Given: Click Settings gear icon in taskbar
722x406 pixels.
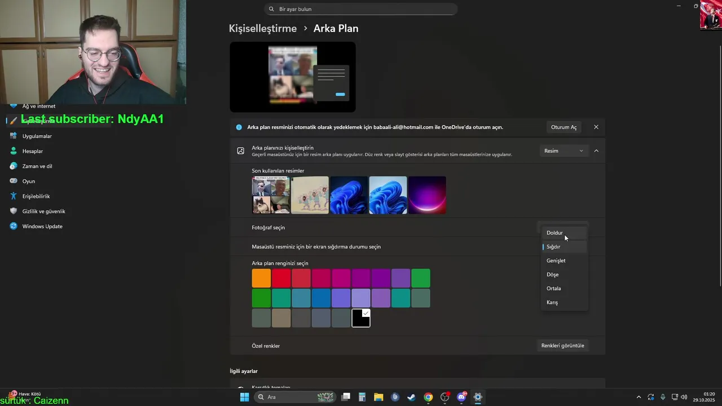Looking at the screenshot, I should pos(478,397).
